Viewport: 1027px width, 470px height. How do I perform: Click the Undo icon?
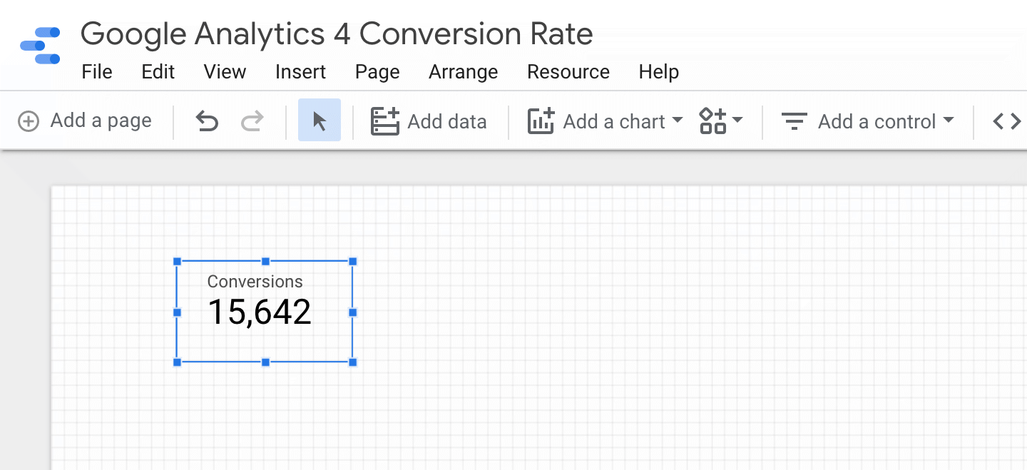click(x=206, y=121)
